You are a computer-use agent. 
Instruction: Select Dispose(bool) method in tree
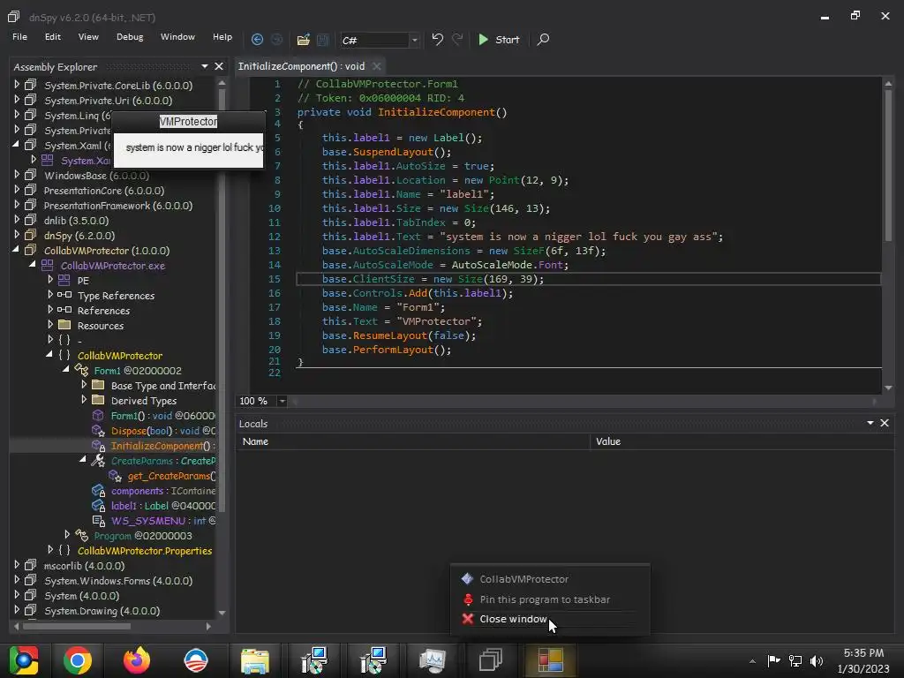[x=163, y=430]
